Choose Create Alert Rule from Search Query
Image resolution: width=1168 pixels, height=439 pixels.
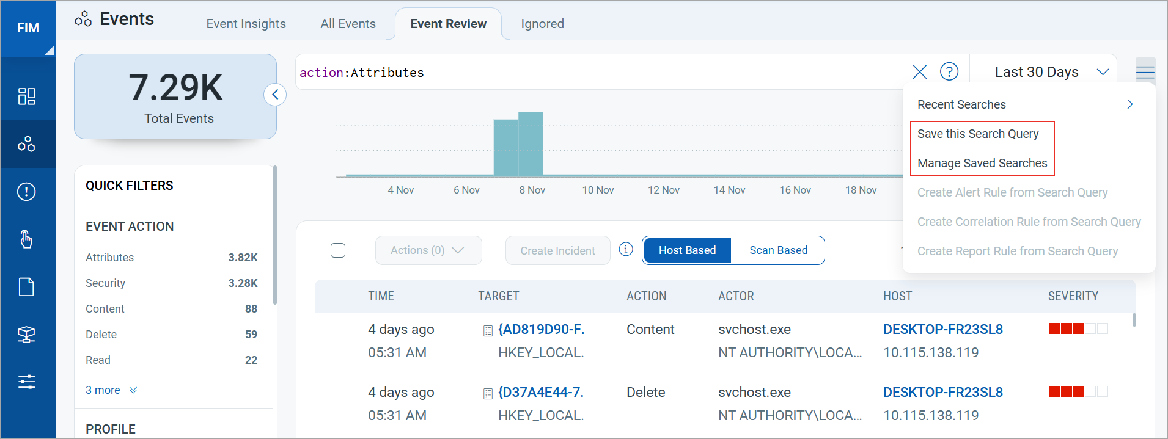tap(1013, 192)
